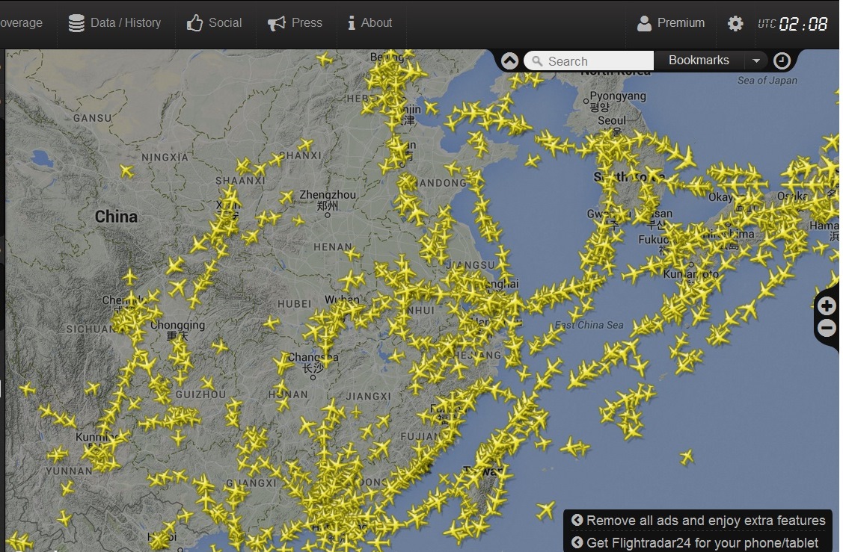Open the About menu
The width and height of the screenshot is (843, 552).
(x=370, y=23)
